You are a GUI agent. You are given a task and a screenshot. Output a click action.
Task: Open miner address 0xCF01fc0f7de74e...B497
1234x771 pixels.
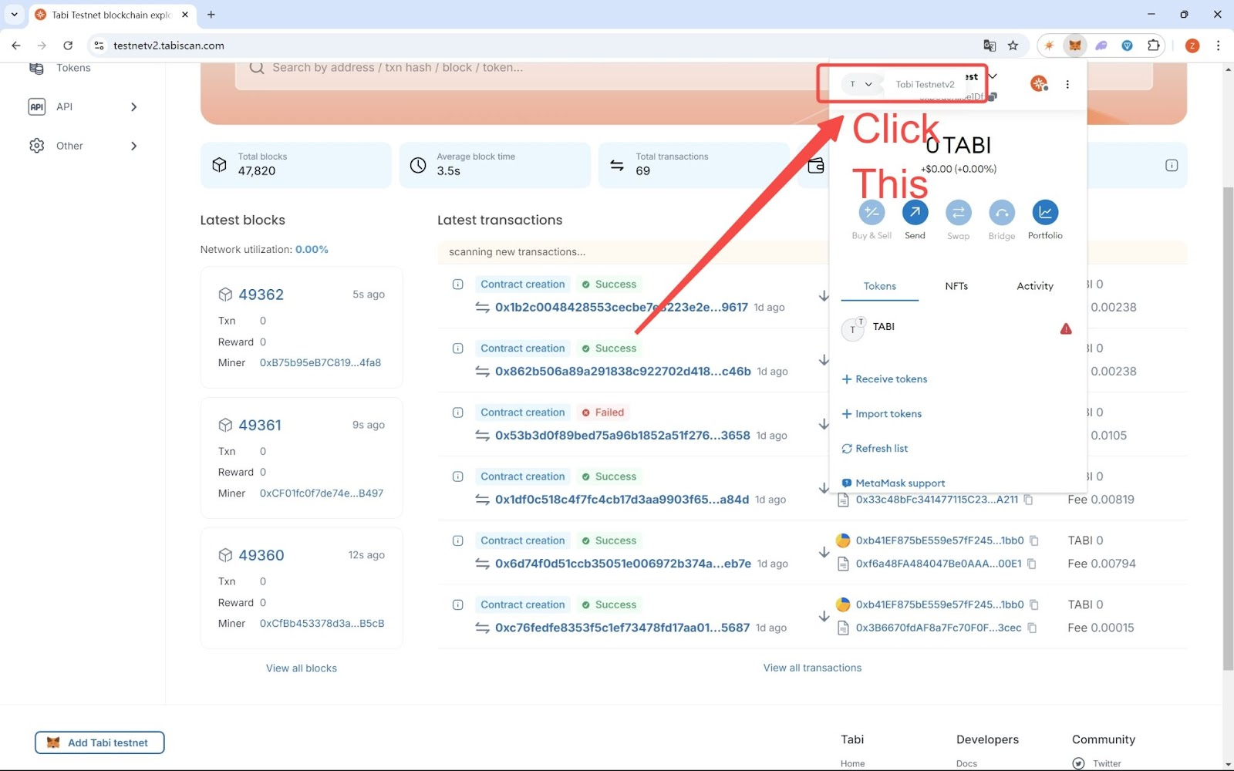[322, 493]
